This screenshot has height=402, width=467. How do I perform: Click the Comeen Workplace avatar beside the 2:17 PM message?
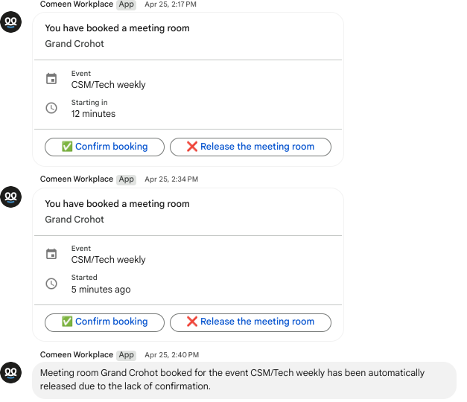click(11, 22)
